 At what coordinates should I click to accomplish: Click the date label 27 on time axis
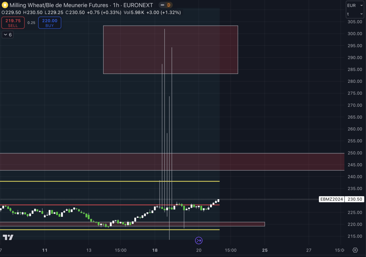pos(309,250)
